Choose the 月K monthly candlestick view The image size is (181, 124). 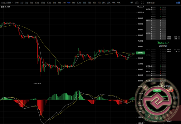[109, 3]
